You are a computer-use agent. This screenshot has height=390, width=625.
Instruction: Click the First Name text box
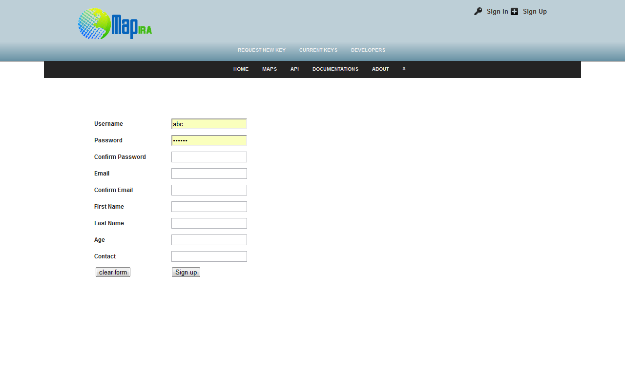click(x=209, y=206)
